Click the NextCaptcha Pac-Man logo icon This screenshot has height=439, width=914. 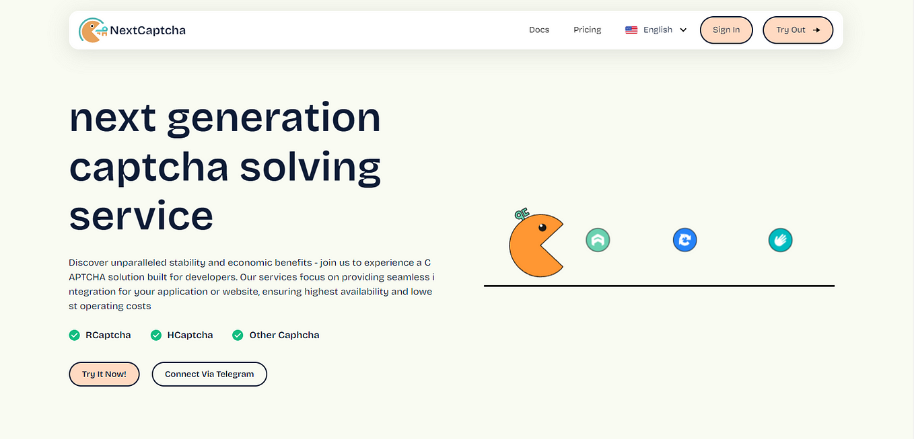[93, 30]
